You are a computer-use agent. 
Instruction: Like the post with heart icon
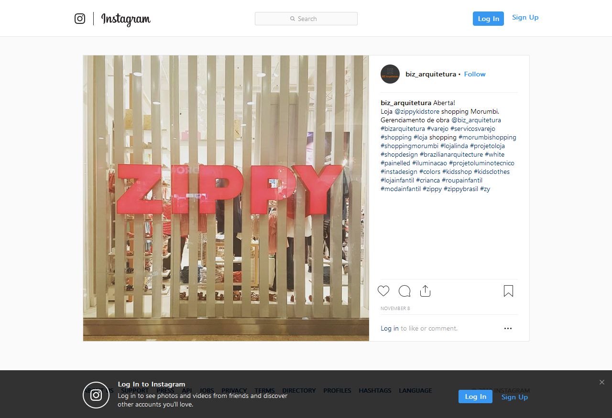[383, 291]
